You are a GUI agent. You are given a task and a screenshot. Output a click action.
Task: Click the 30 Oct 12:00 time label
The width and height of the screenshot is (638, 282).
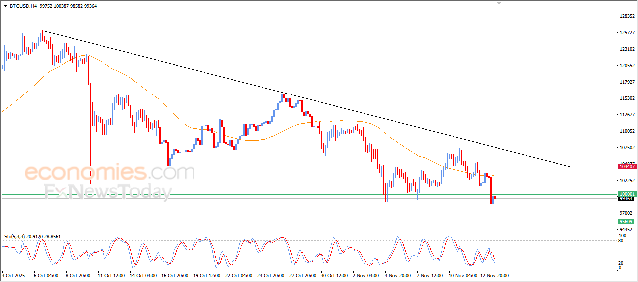[x=335, y=275]
